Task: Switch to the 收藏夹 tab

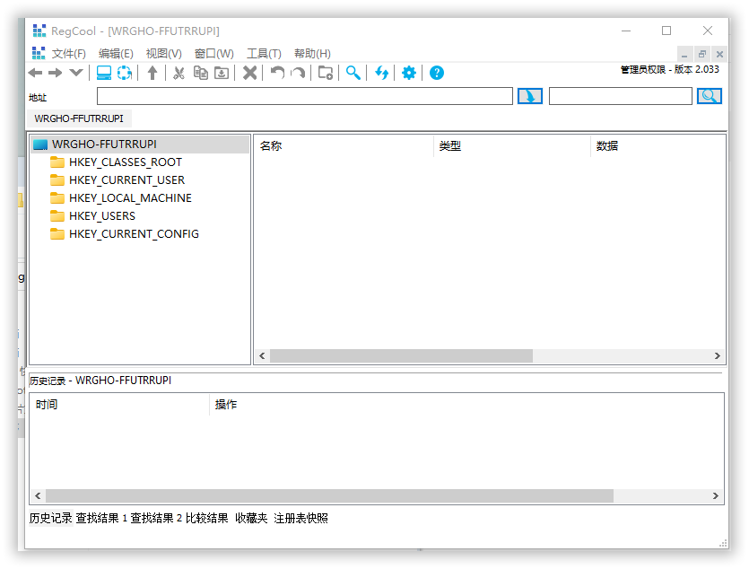Action: click(251, 519)
